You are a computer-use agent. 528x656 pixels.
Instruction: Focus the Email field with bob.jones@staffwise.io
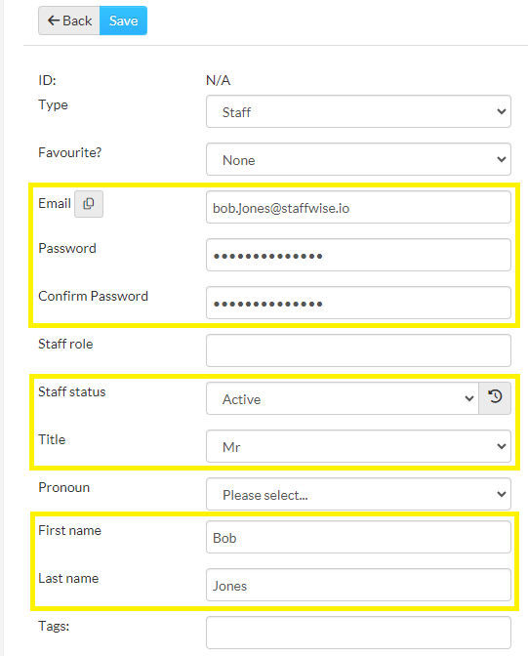tap(358, 207)
